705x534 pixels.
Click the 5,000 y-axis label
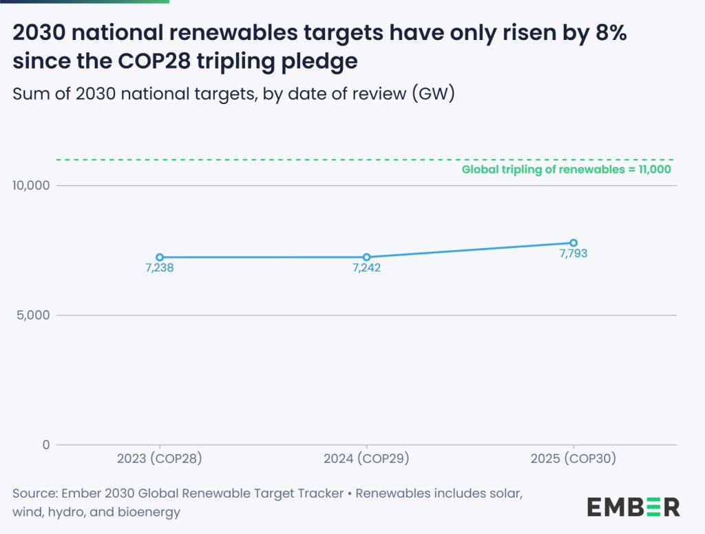33,316
